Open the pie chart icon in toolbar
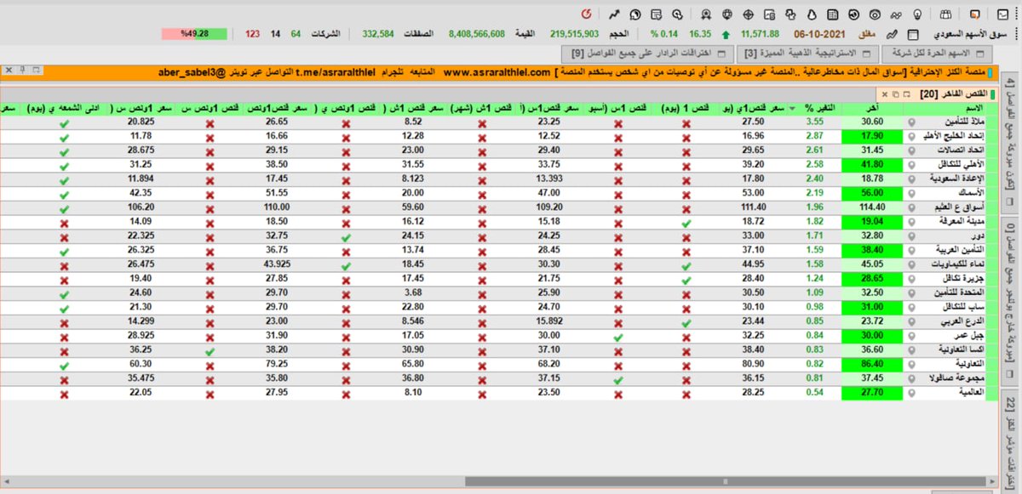 pyautogui.click(x=635, y=14)
